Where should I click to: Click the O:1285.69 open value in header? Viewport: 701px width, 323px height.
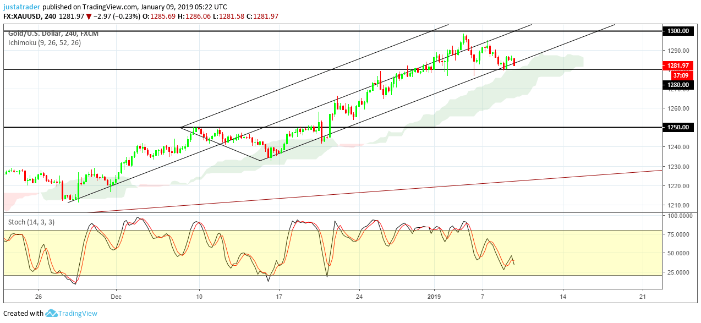click(160, 17)
